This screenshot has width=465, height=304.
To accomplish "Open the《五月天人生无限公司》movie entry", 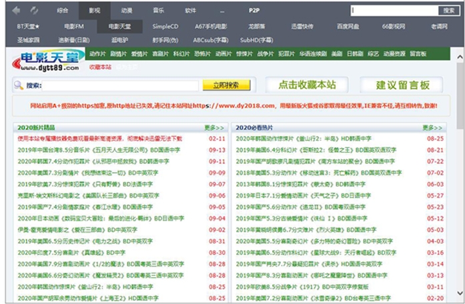I will [x=99, y=150].
